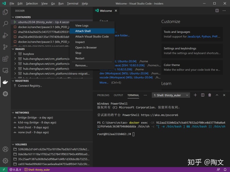Open the Selection menu
Viewport: 230px width, 172px height.
point(32,4)
